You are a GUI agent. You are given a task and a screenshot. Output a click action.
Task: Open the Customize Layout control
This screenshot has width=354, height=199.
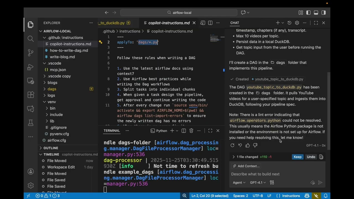[301, 12]
